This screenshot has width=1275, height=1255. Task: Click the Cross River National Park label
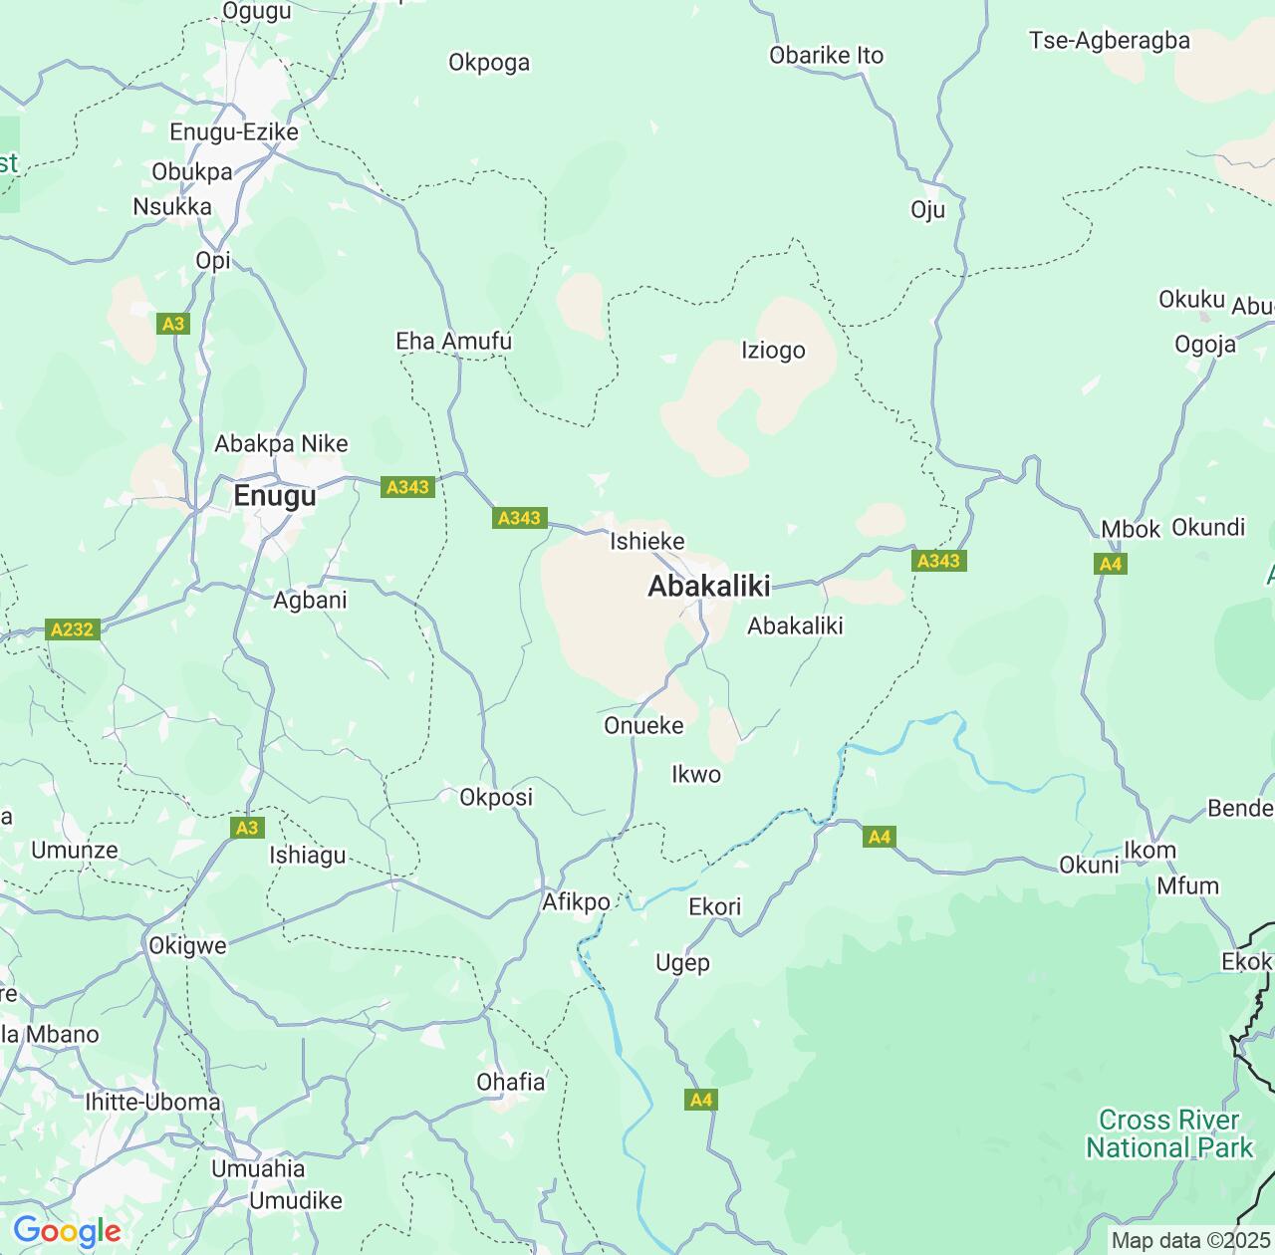(x=1169, y=1133)
